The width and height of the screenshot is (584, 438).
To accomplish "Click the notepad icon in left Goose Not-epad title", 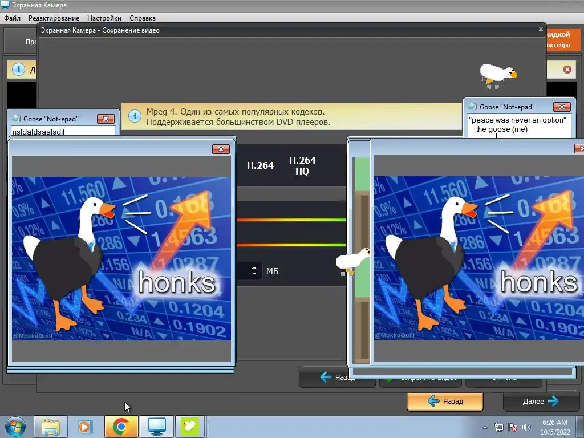I will coord(17,119).
